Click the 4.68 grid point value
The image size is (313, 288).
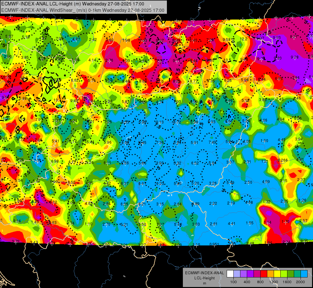pos(249,203)
